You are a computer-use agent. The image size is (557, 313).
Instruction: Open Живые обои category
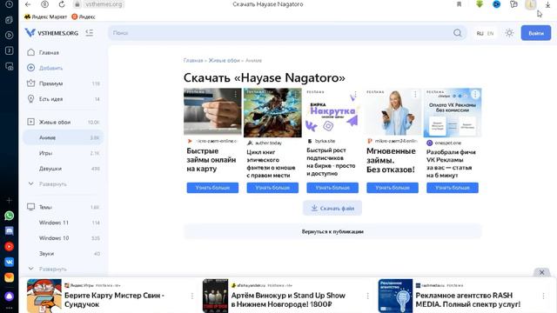[64, 122]
